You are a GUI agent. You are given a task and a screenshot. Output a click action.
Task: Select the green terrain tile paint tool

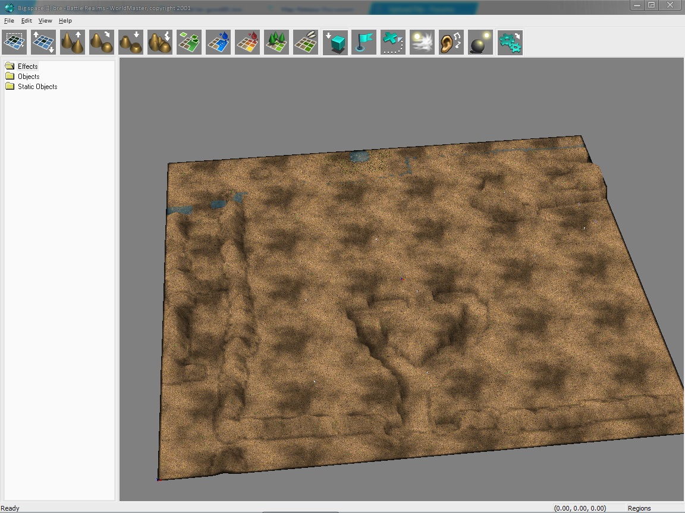pos(189,42)
